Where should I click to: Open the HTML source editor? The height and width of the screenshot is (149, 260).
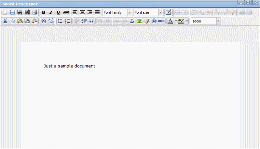pos(161,21)
